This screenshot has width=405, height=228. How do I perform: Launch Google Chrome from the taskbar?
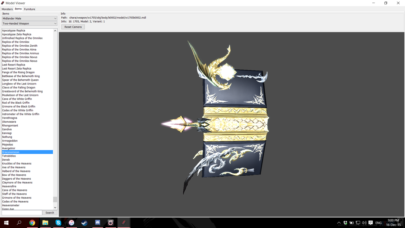pos(32,223)
